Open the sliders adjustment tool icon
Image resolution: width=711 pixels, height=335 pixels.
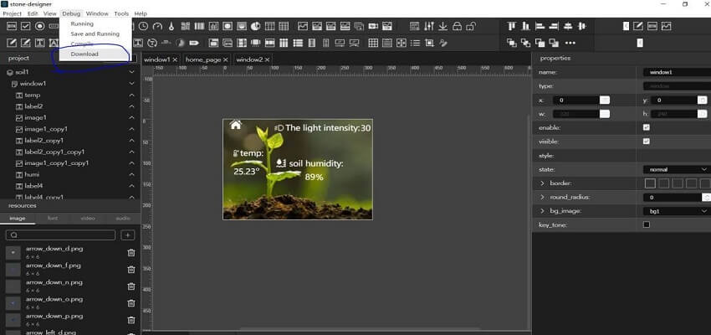[429, 26]
